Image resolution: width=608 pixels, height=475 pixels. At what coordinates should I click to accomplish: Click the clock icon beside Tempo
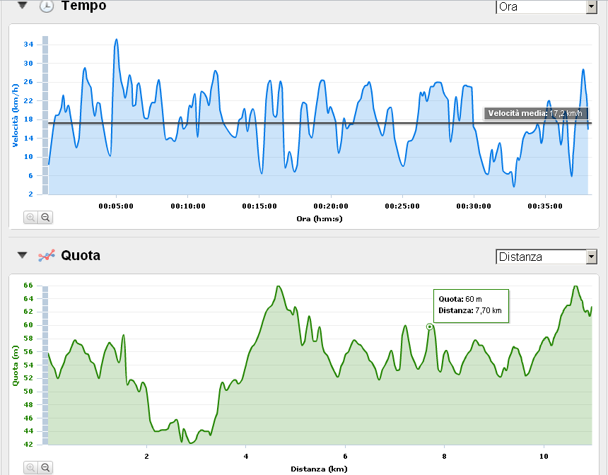46,6
